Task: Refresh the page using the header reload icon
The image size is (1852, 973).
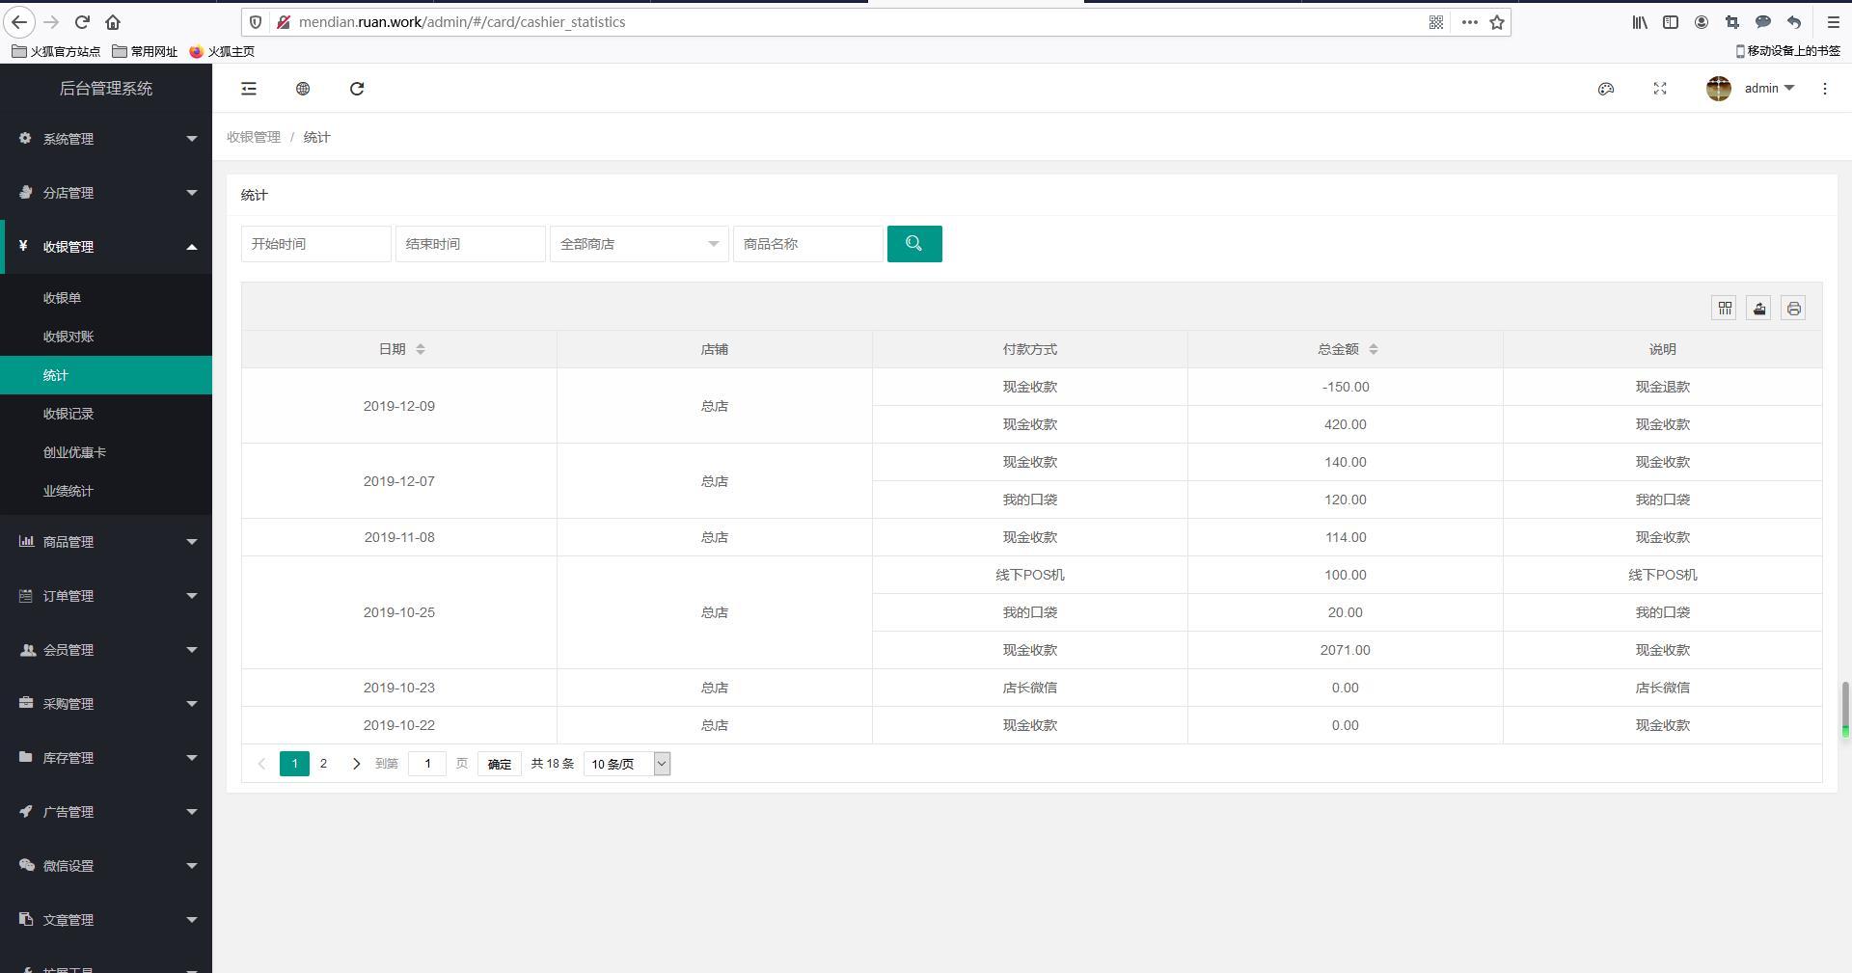Action: click(x=357, y=89)
